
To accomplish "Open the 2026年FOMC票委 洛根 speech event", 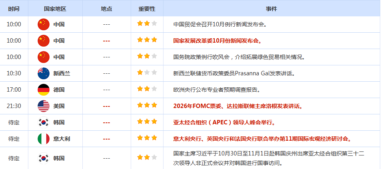I will tap(237, 106).
